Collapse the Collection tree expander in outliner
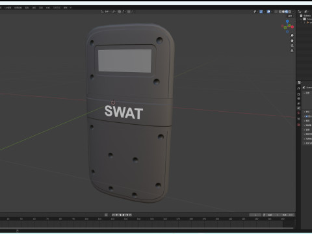The image size is (312, 234). click(x=301, y=19)
